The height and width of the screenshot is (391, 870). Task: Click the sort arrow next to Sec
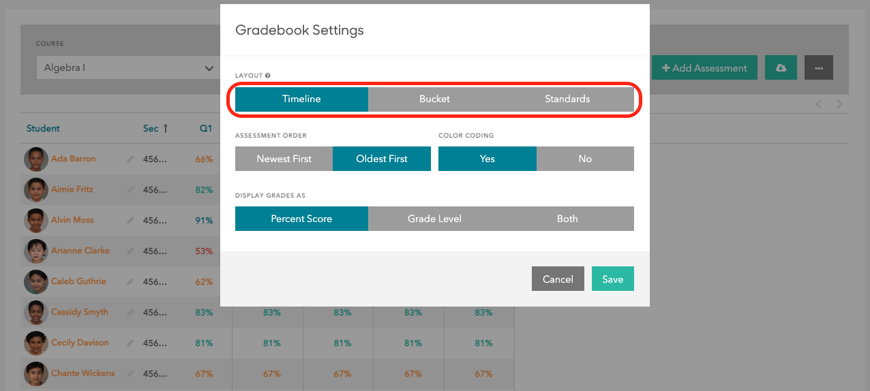click(x=165, y=128)
